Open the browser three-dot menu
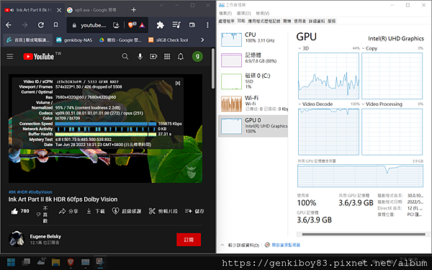The width and height of the screenshot is (432, 270). click(x=207, y=25)
